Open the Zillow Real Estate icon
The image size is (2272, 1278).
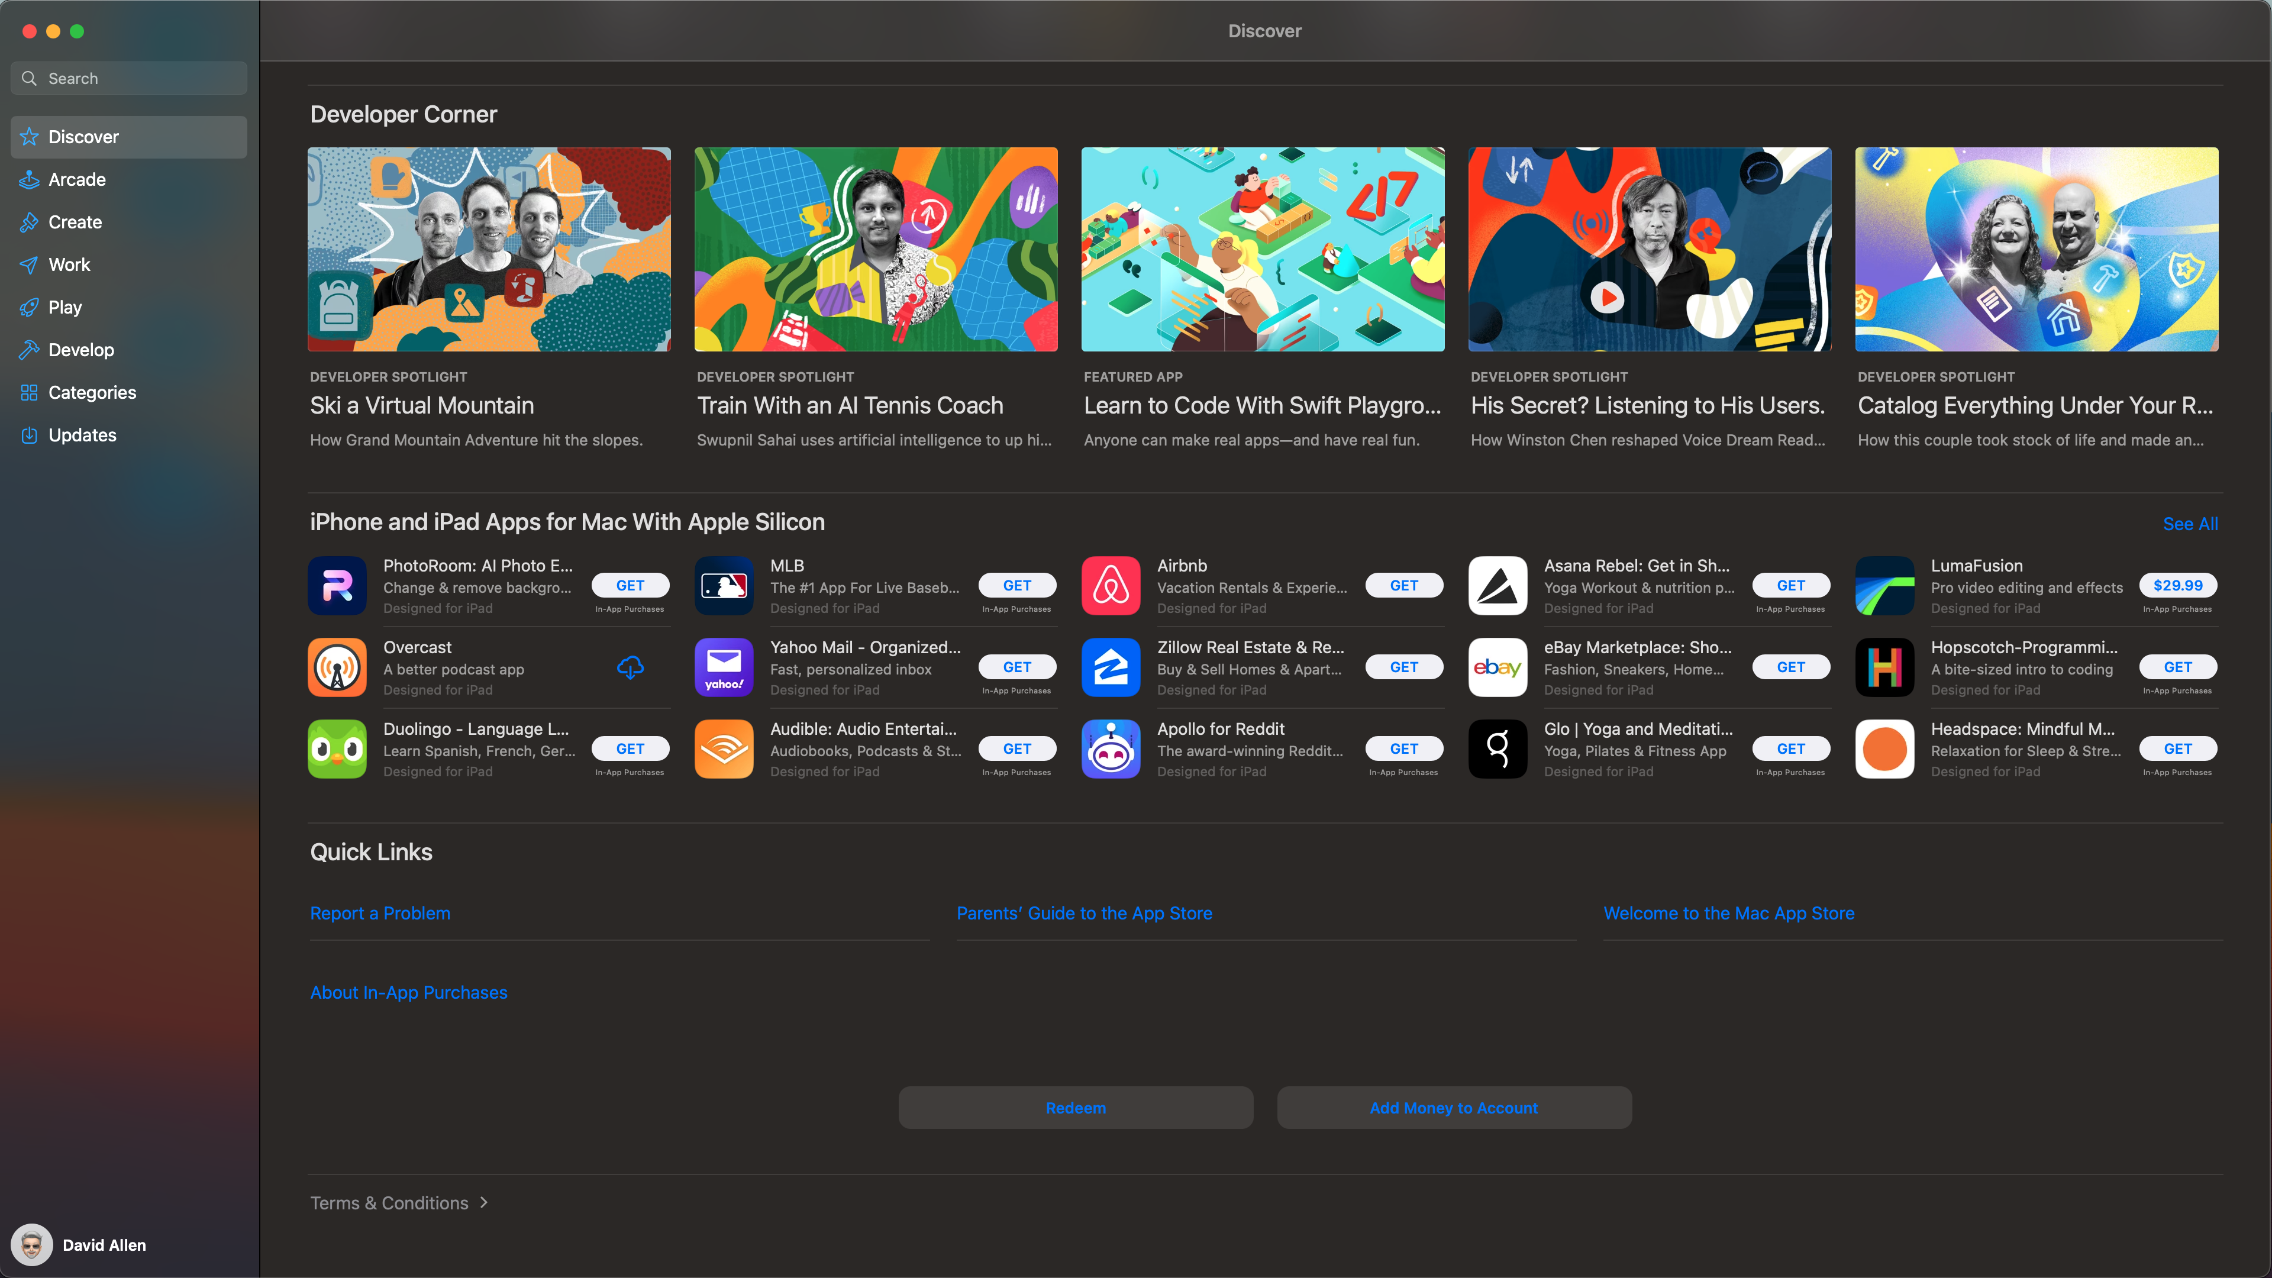click(1111, 667)
